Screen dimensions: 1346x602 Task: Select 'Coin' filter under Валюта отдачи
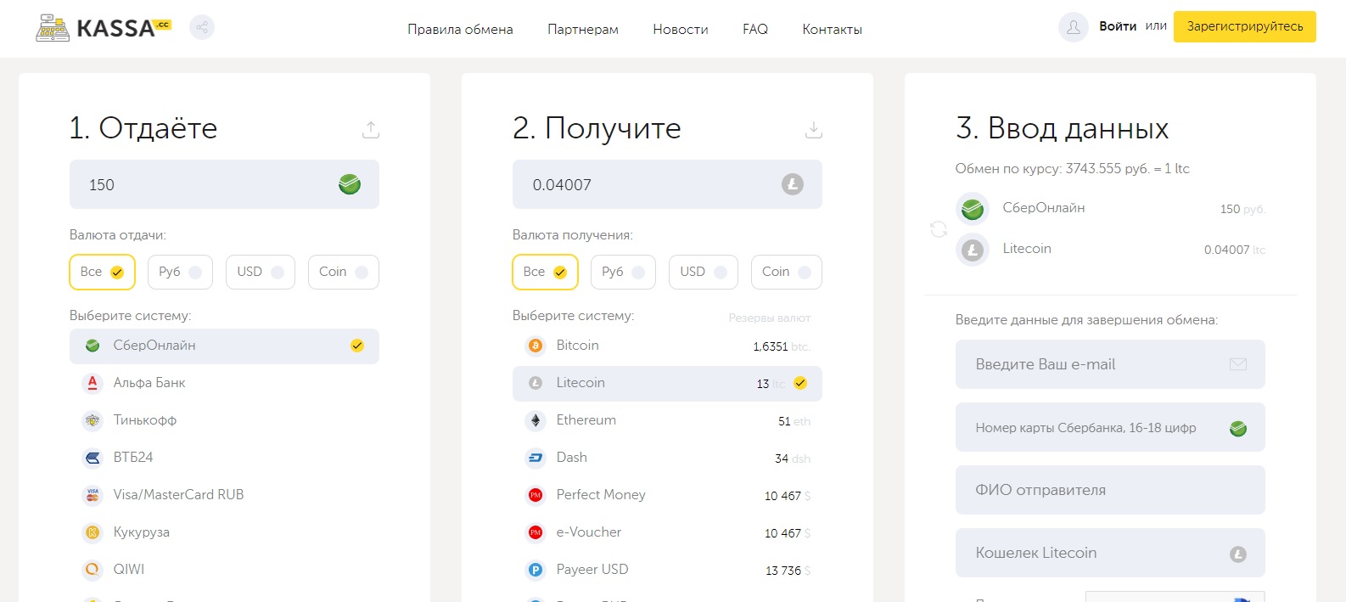coord(343,272)
